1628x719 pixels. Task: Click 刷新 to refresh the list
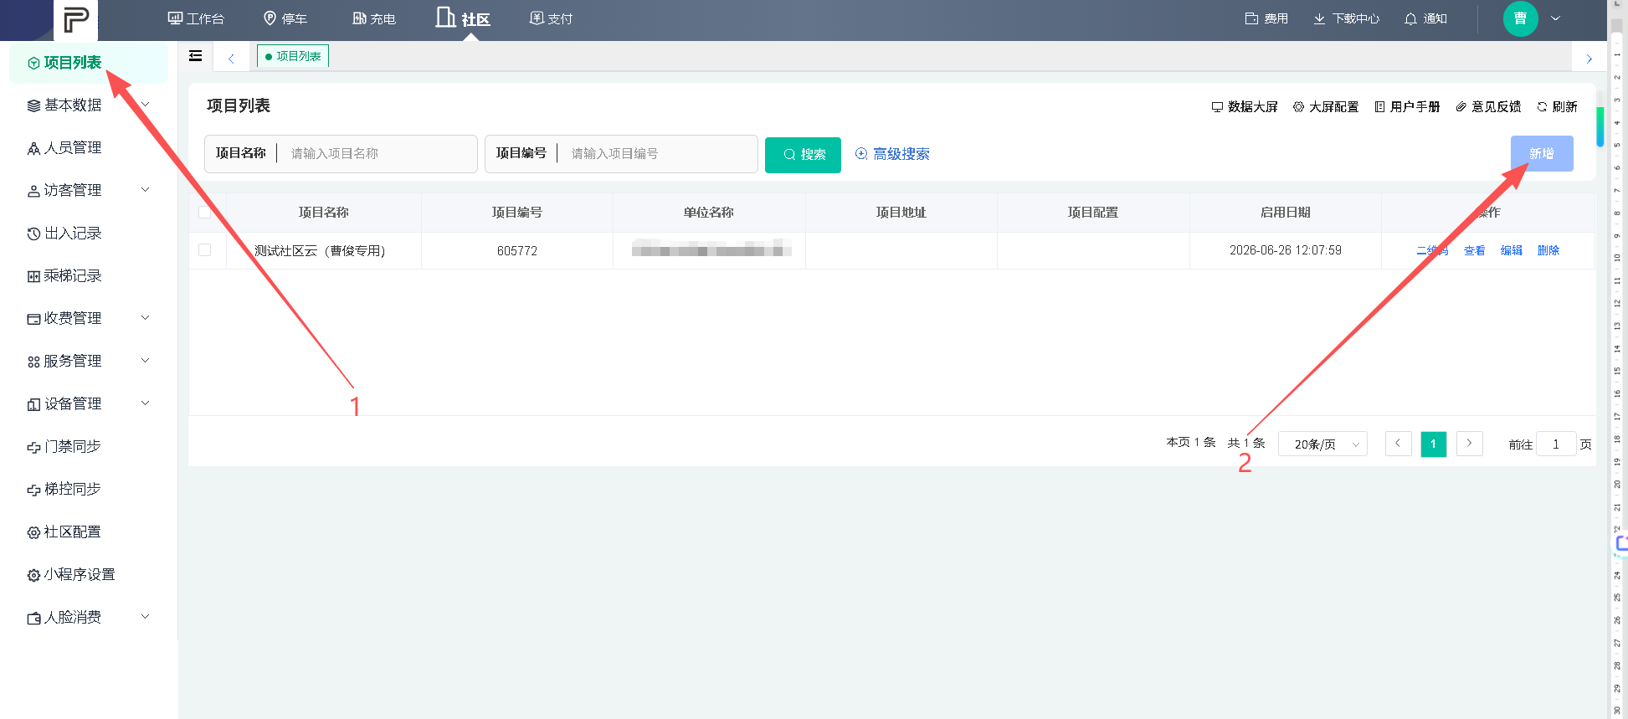(1557, 107)
